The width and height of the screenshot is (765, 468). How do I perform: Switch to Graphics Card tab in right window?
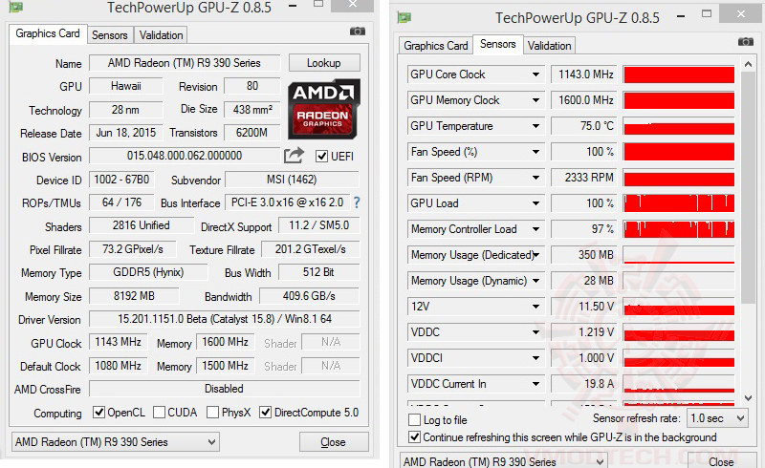tap(436, 46)
